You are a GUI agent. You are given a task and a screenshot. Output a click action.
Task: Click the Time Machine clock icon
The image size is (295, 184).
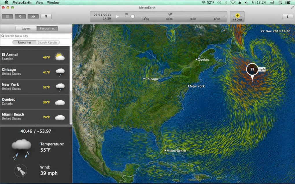(219, 2)
